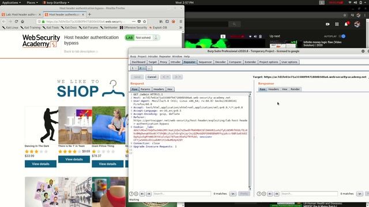This screenshot has width=369, height=207.
Task: Open Repeater menu in Burp menu bar
Action: [165, 56]
